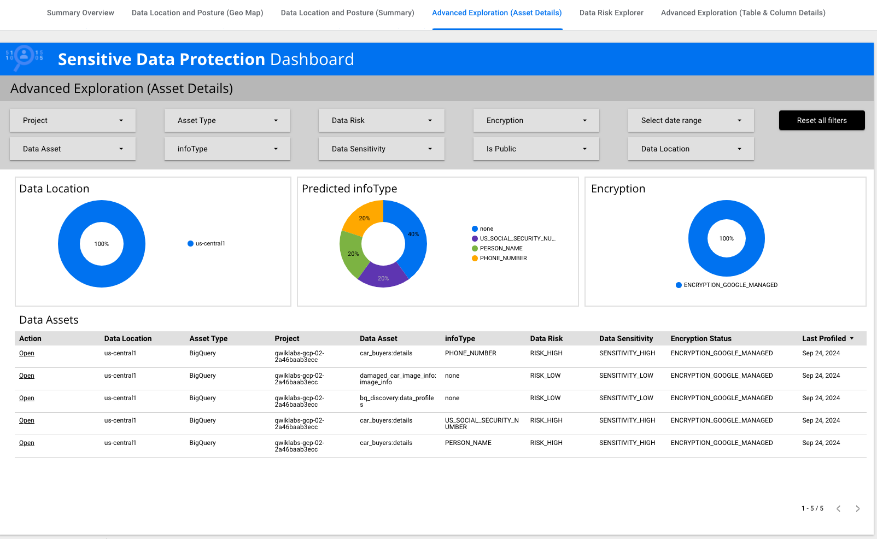877x539 pixels.
Task: Click us-central1 legend swatch
Action: (x=190, y=244)
